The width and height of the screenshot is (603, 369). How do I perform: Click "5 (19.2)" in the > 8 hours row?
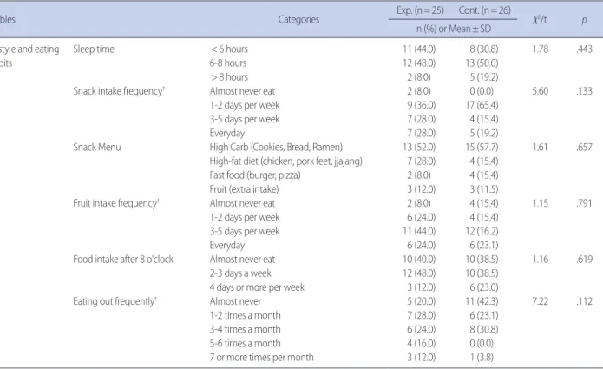[484, 77]
